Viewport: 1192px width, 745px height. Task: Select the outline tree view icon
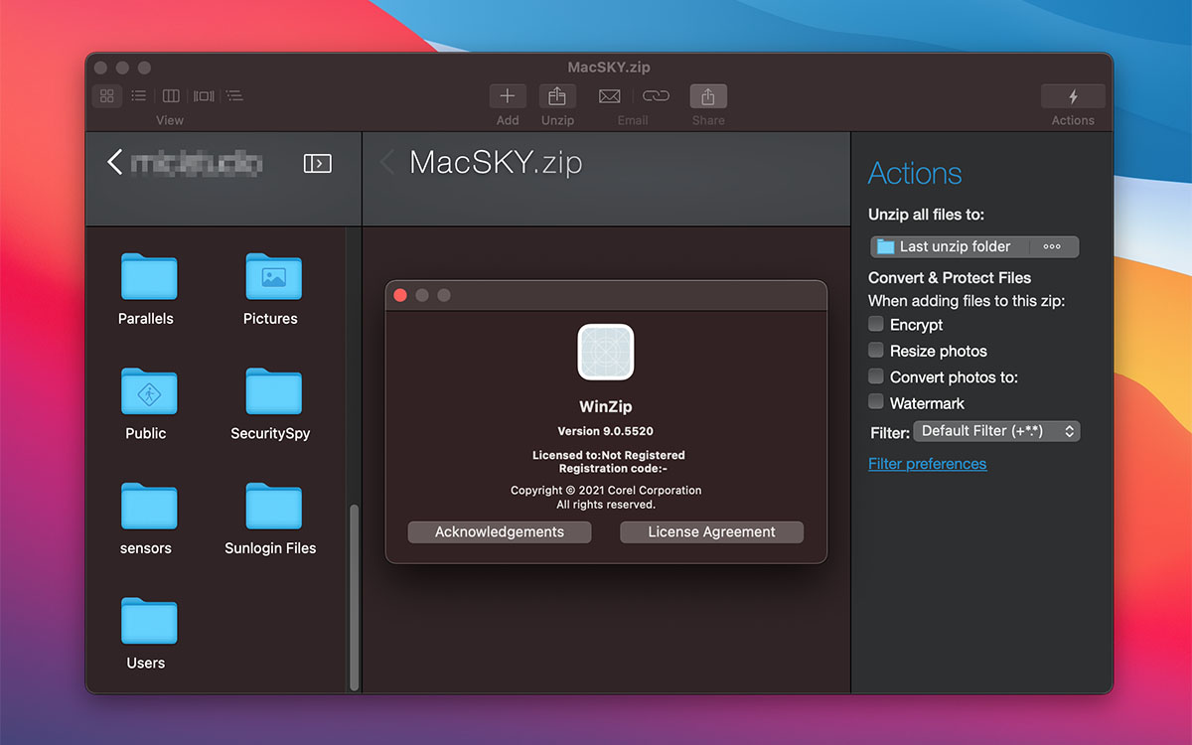[234, 96]
